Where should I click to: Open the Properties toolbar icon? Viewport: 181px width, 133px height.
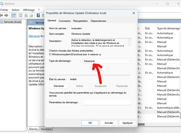tap(20, 15)
